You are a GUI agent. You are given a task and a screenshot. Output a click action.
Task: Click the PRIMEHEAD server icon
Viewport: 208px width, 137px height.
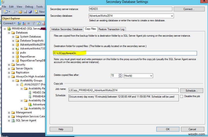(x=9, y=29)
